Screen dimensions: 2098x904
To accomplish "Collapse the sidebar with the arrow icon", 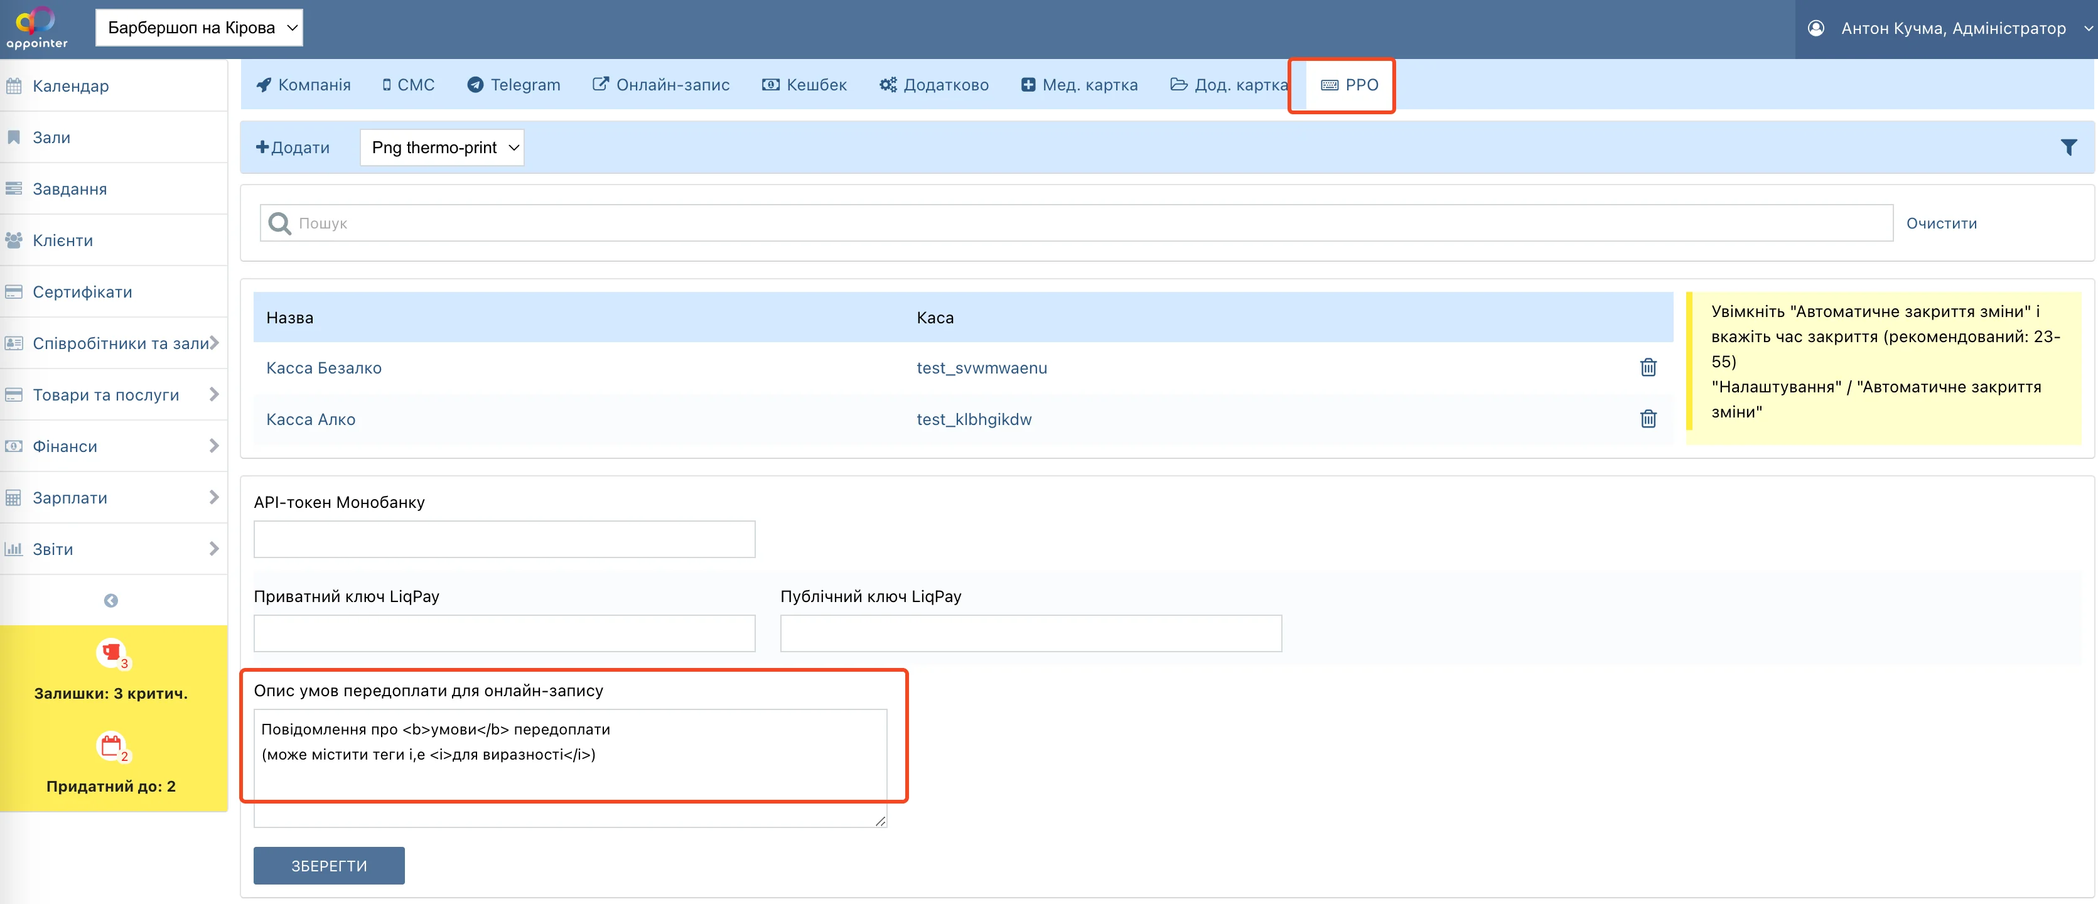I will pos(110,600).
